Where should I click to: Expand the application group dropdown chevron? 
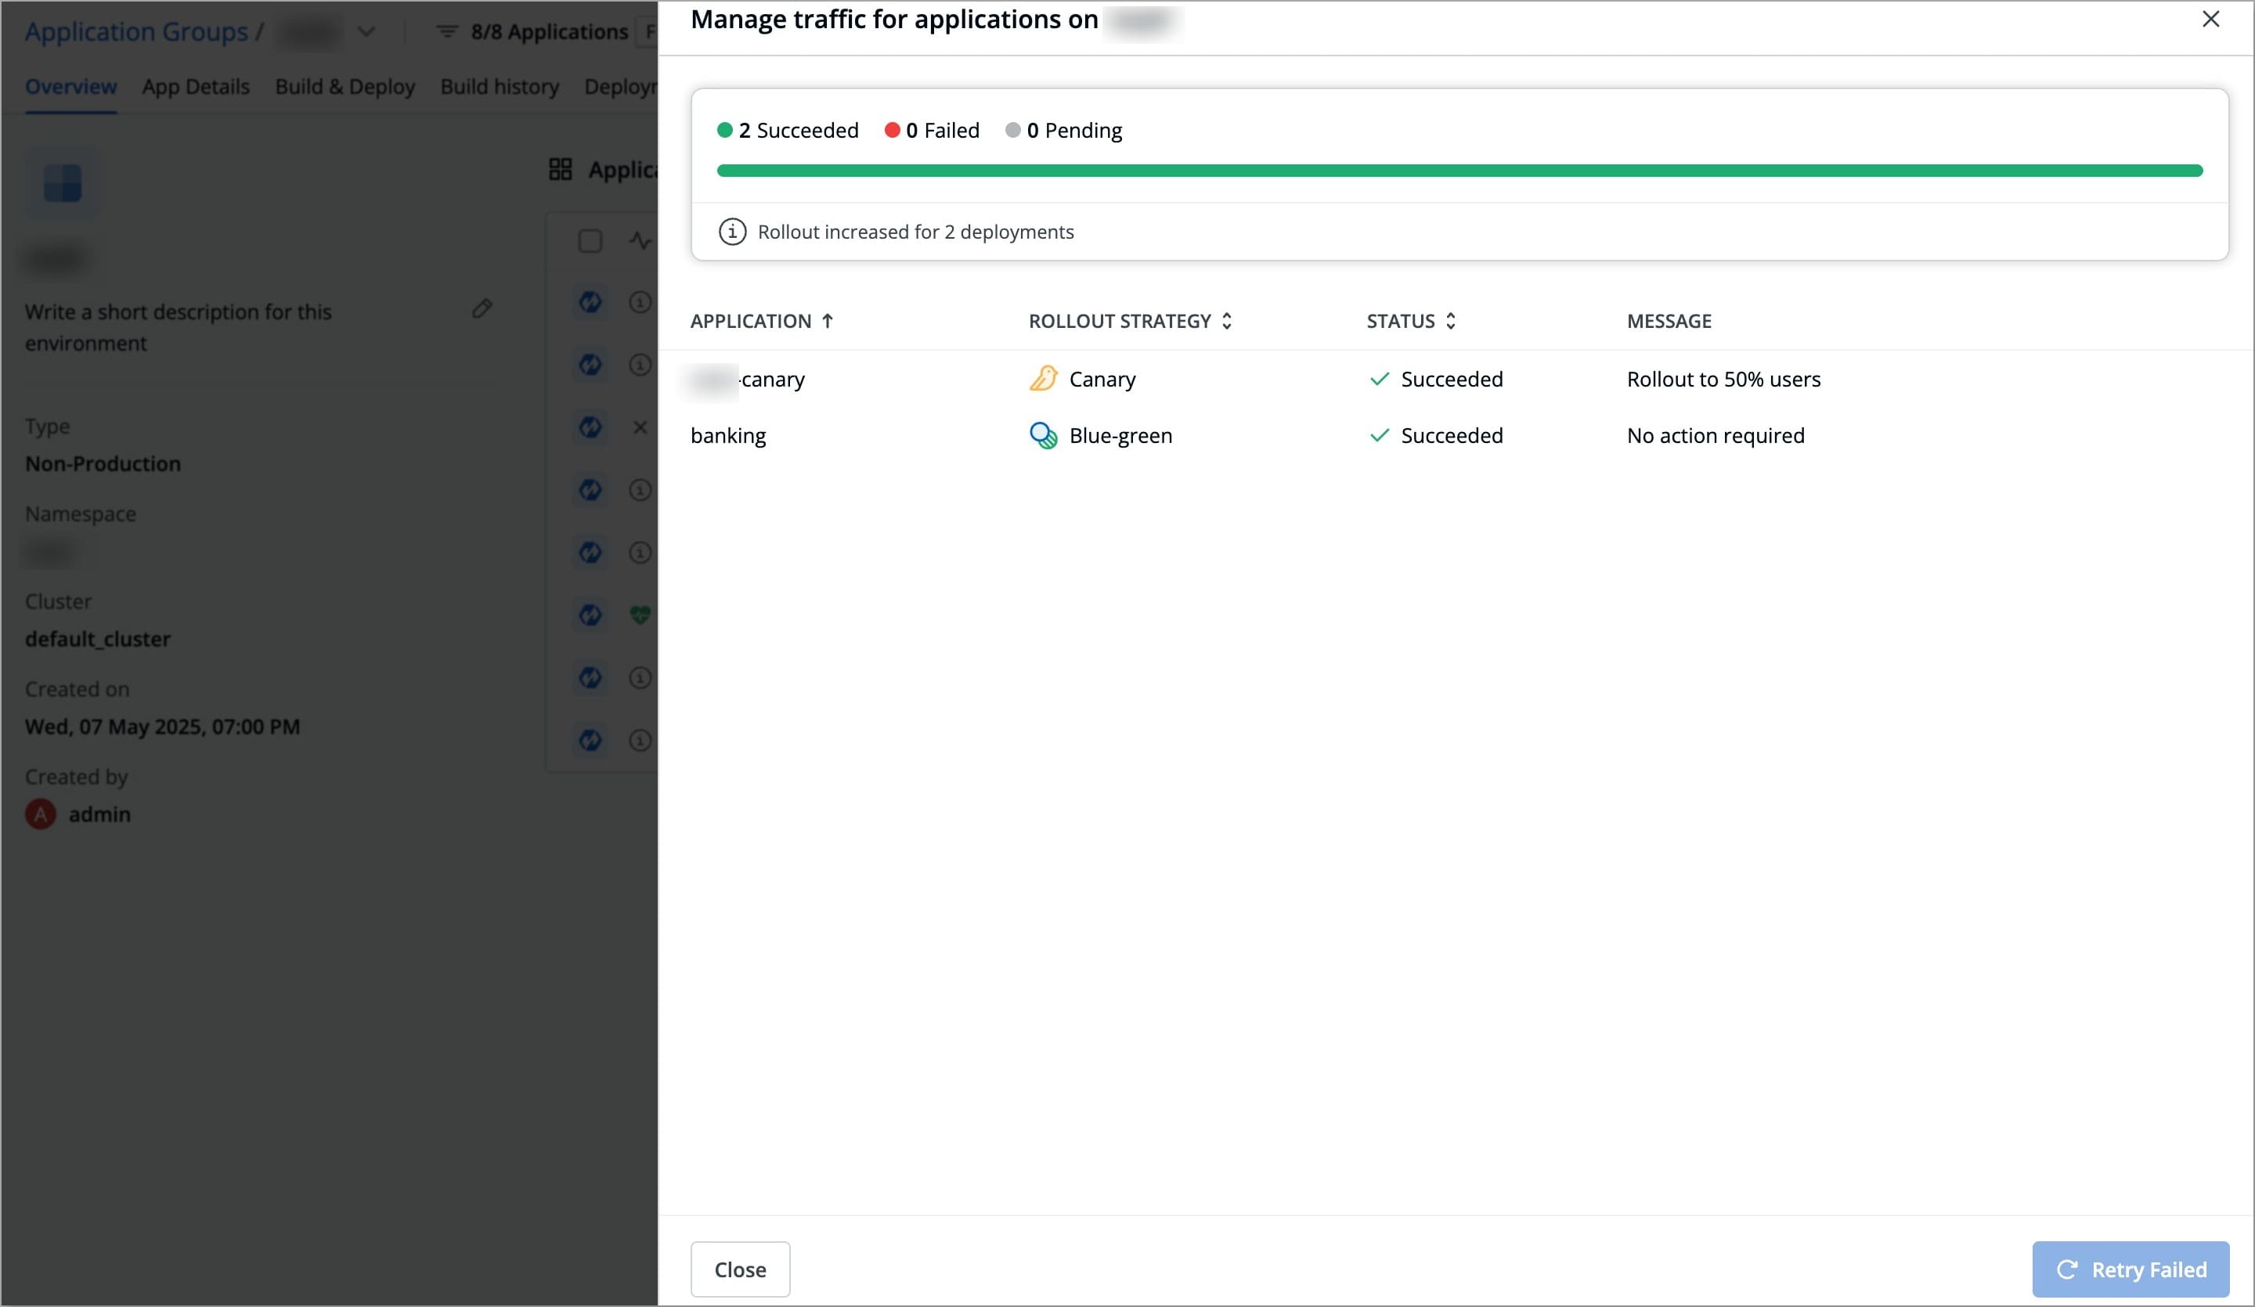[366, 32]
